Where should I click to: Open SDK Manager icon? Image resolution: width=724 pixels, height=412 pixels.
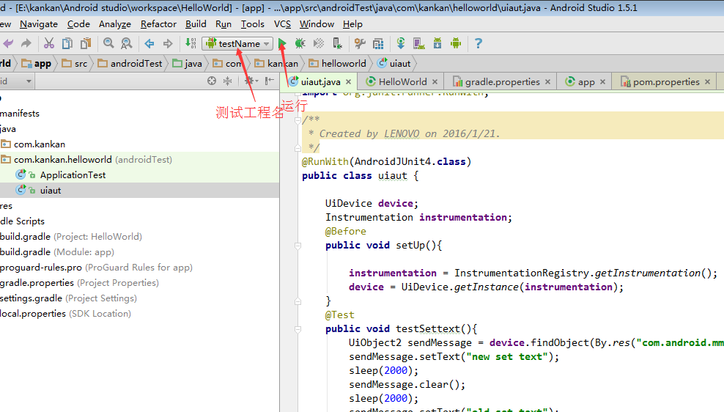pyautogui.click(x=437, y=43)
